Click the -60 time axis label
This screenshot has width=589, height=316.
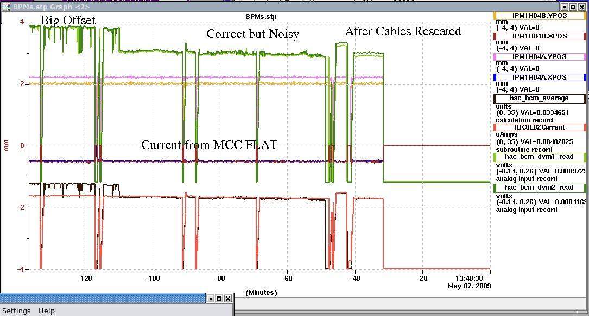(x=287, y=279)
